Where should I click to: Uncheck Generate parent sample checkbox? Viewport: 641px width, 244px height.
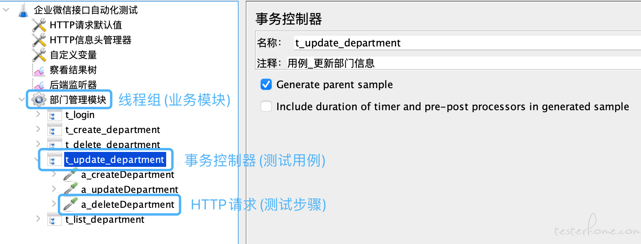click(266, 85)
